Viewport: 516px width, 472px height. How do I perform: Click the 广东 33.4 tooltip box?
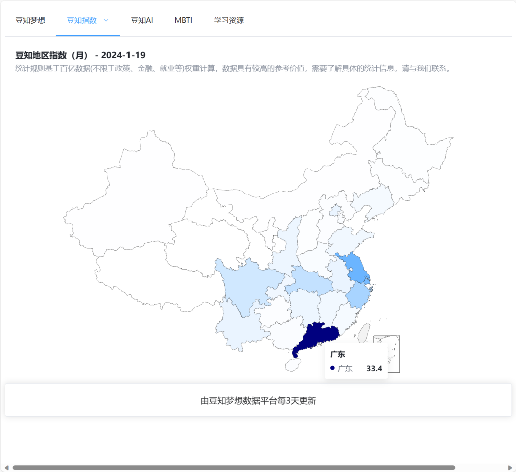(x=356, y=361)
